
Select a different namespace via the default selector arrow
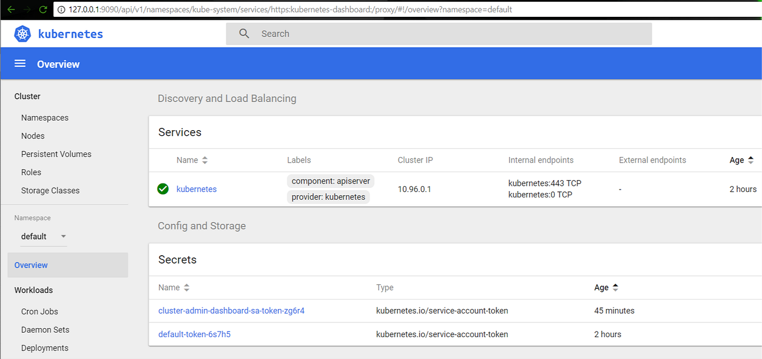63,236
